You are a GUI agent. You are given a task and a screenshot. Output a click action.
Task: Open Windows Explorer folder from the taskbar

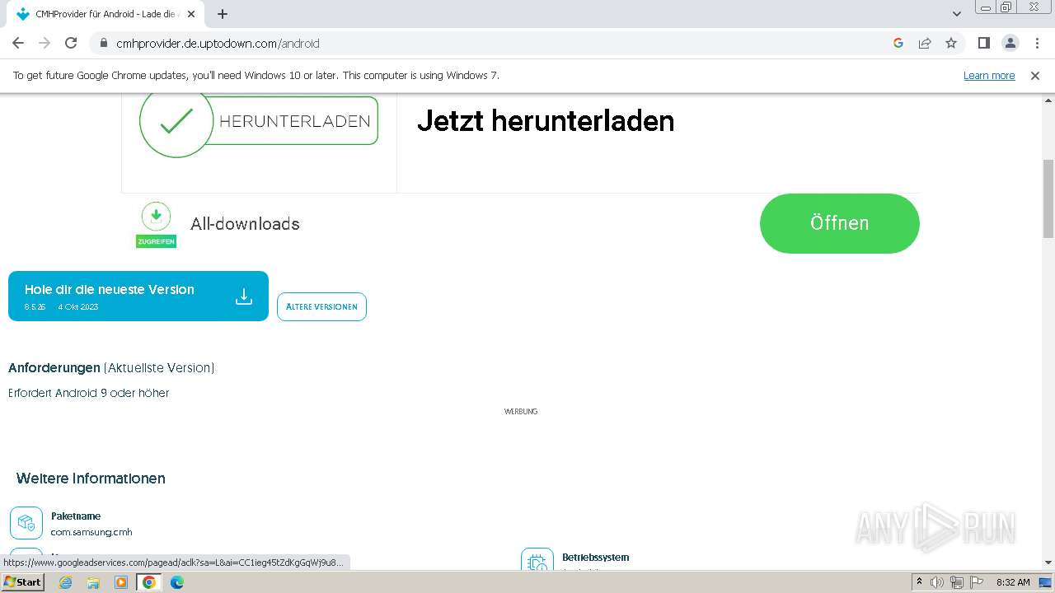coord(93,582)
